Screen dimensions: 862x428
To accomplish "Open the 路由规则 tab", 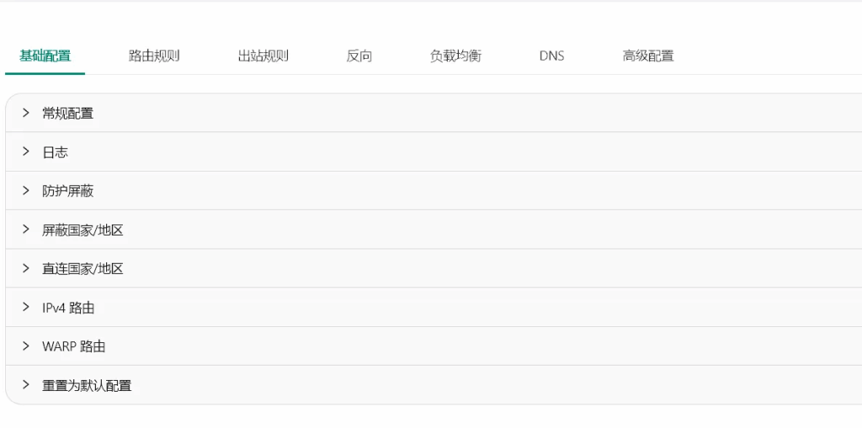I will 154,56.
